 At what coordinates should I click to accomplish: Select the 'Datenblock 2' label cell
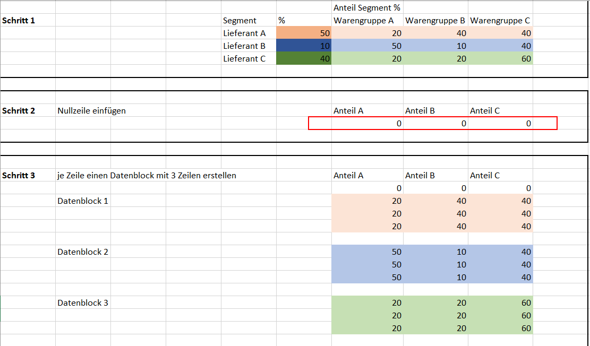pyautogui.click(x=83, y=252)
